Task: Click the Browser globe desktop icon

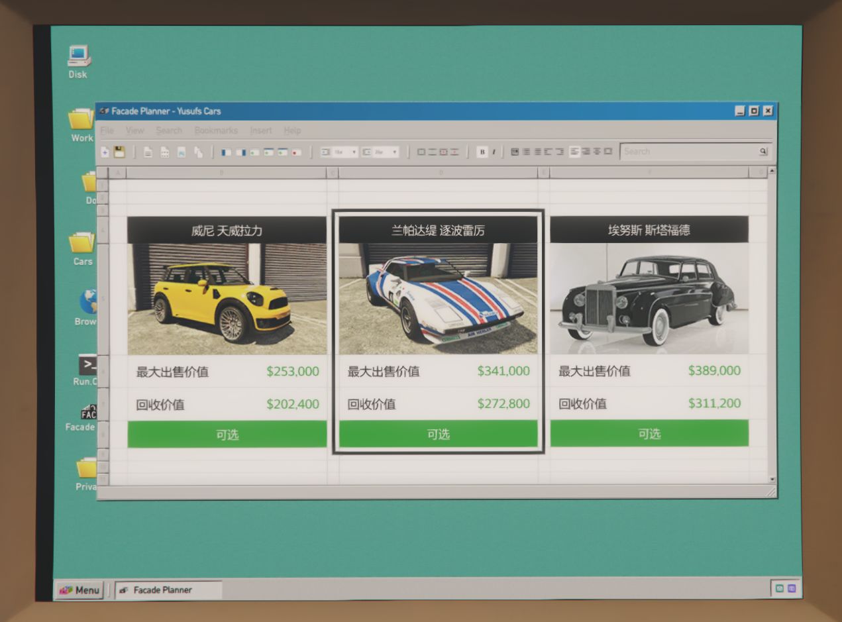Action: point(87,301)
